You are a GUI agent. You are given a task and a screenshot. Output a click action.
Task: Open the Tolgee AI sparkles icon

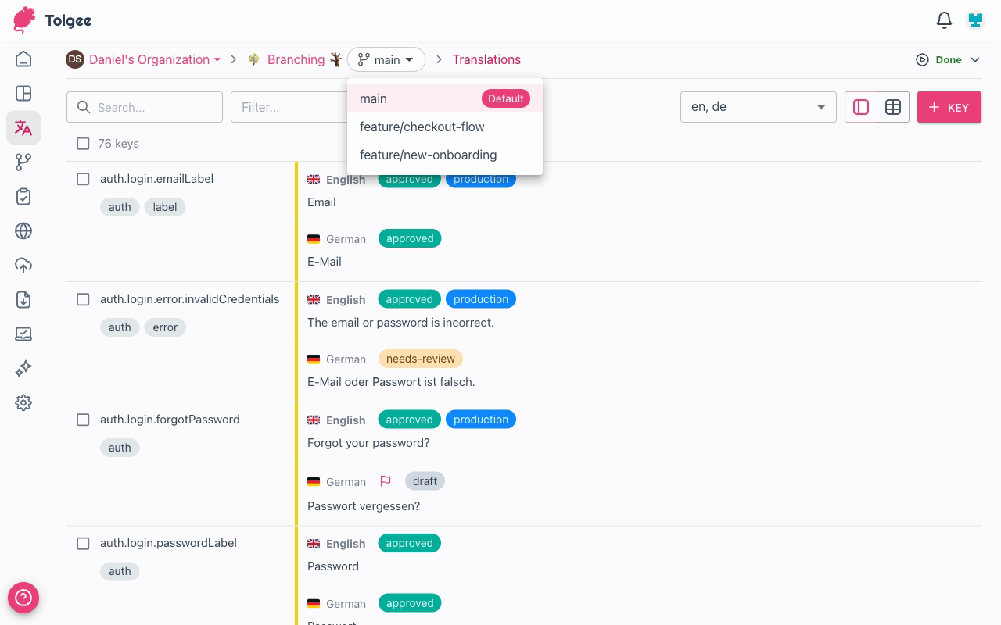(23, 368)
